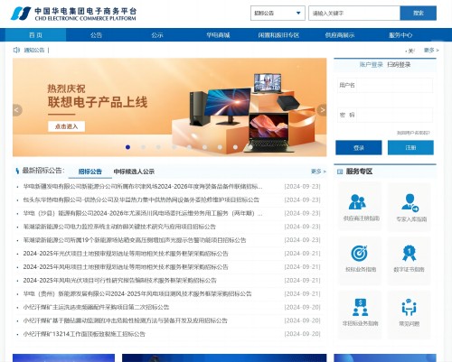Screen dimensions: 452x362
Task: Select the active blue carousel dot
Action: click(127, 147)
